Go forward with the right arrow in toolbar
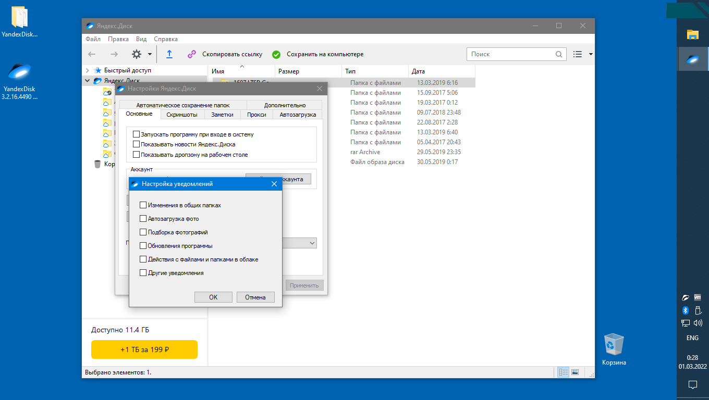Viewport: 709px width, 400px height. [x=114, y=54]
